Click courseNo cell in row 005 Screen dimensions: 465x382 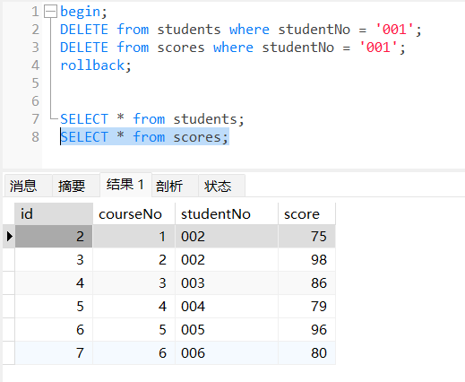(133, 330)
